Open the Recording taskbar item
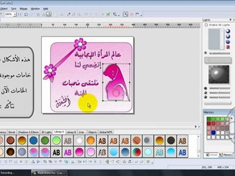Image resolution: width=235 pixels, height=176 pixels. pyautogui.click(x=8, y=173)
